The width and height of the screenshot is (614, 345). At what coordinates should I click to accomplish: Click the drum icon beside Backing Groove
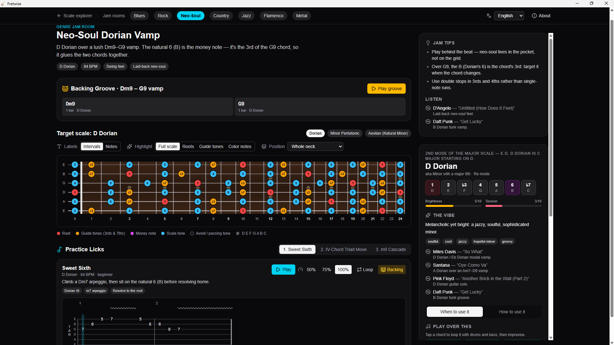coord(65,89)
